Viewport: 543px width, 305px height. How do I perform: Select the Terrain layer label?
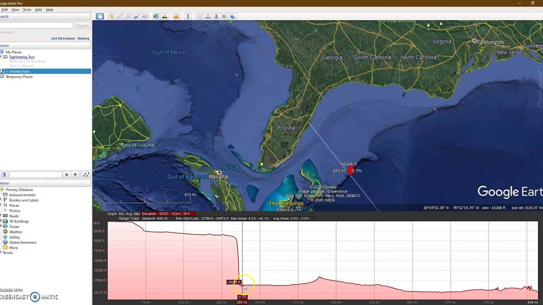[x=8, y=253]
